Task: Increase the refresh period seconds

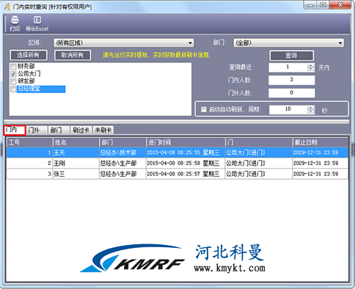Action: 310,108
